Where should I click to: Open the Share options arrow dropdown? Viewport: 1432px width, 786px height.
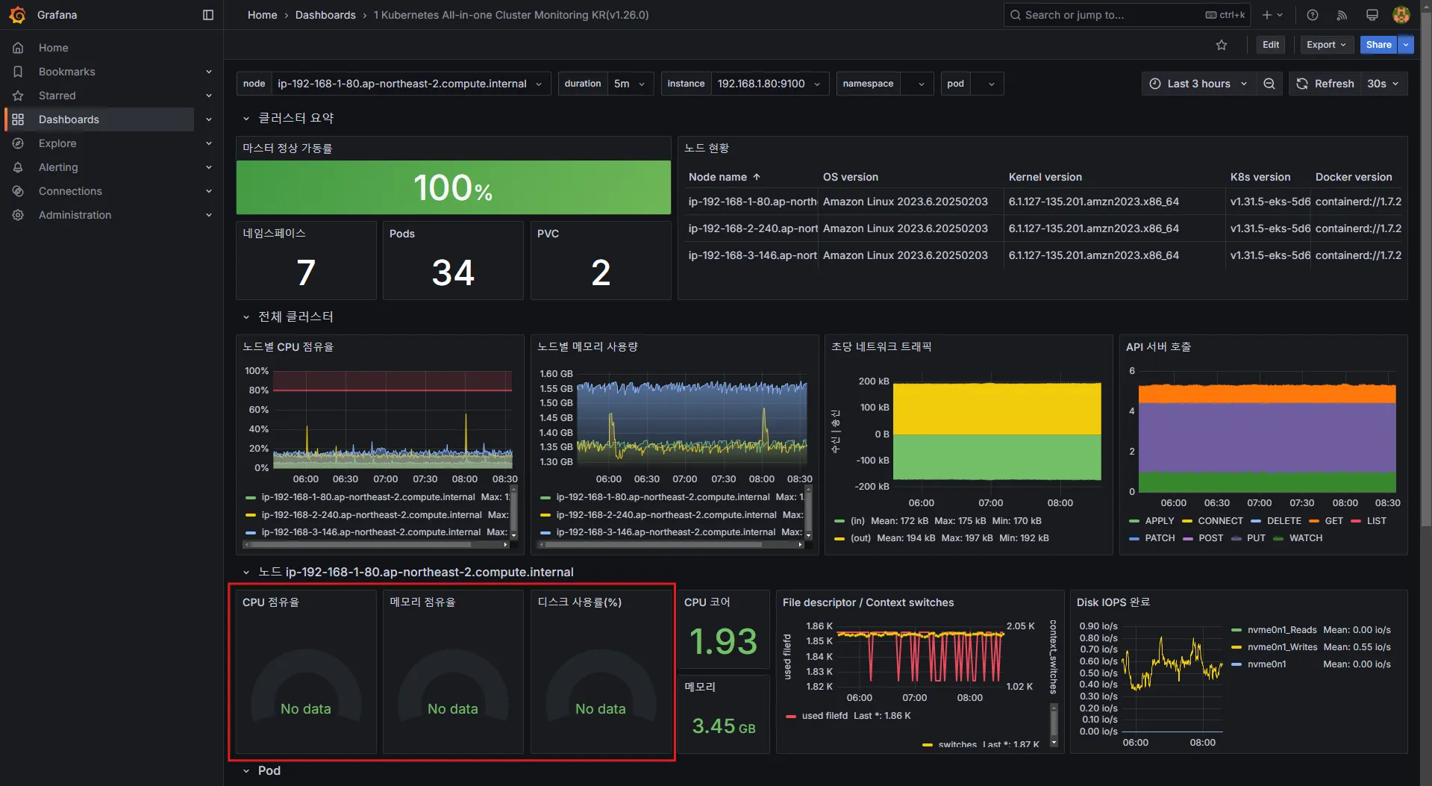coord(1406,45)
